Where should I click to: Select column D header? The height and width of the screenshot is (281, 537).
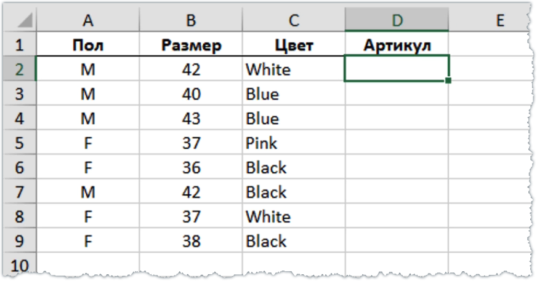[397, 20]
